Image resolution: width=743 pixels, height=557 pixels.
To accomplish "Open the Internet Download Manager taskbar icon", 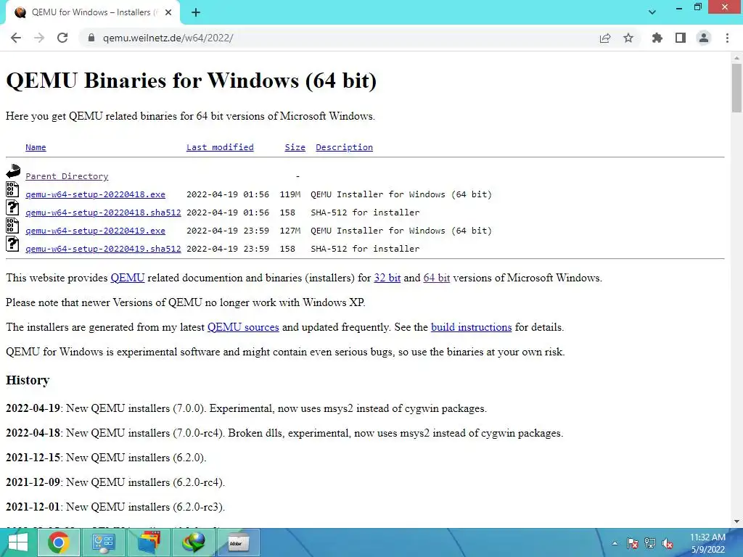I will point(193,542).
